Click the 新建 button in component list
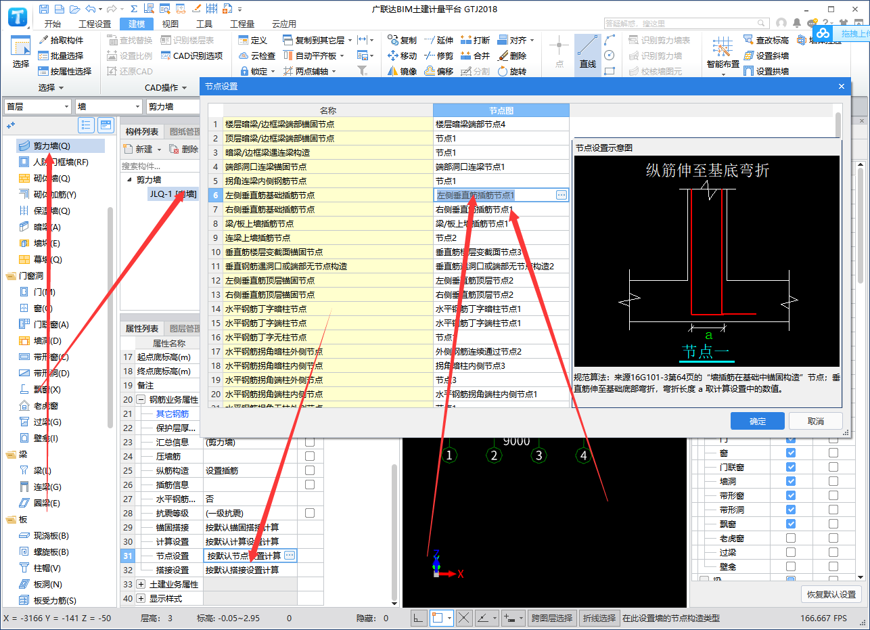 coord(143,149)
